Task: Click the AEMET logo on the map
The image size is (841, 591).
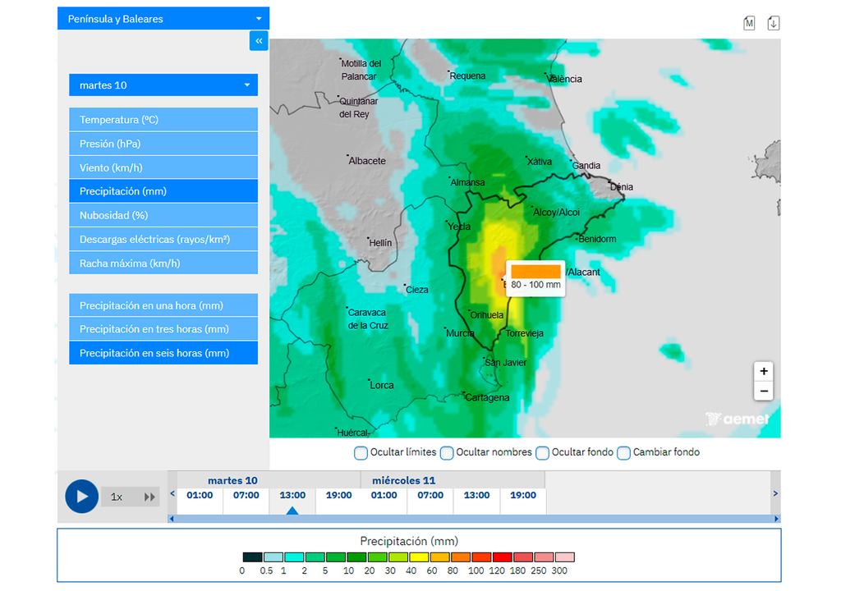Action: (738, 419)
